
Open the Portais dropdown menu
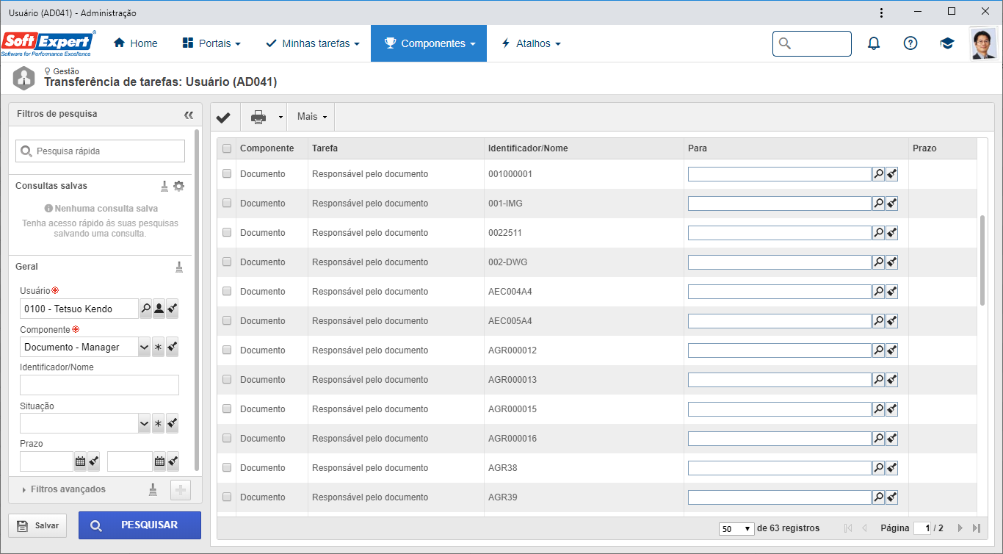(211, 43)
